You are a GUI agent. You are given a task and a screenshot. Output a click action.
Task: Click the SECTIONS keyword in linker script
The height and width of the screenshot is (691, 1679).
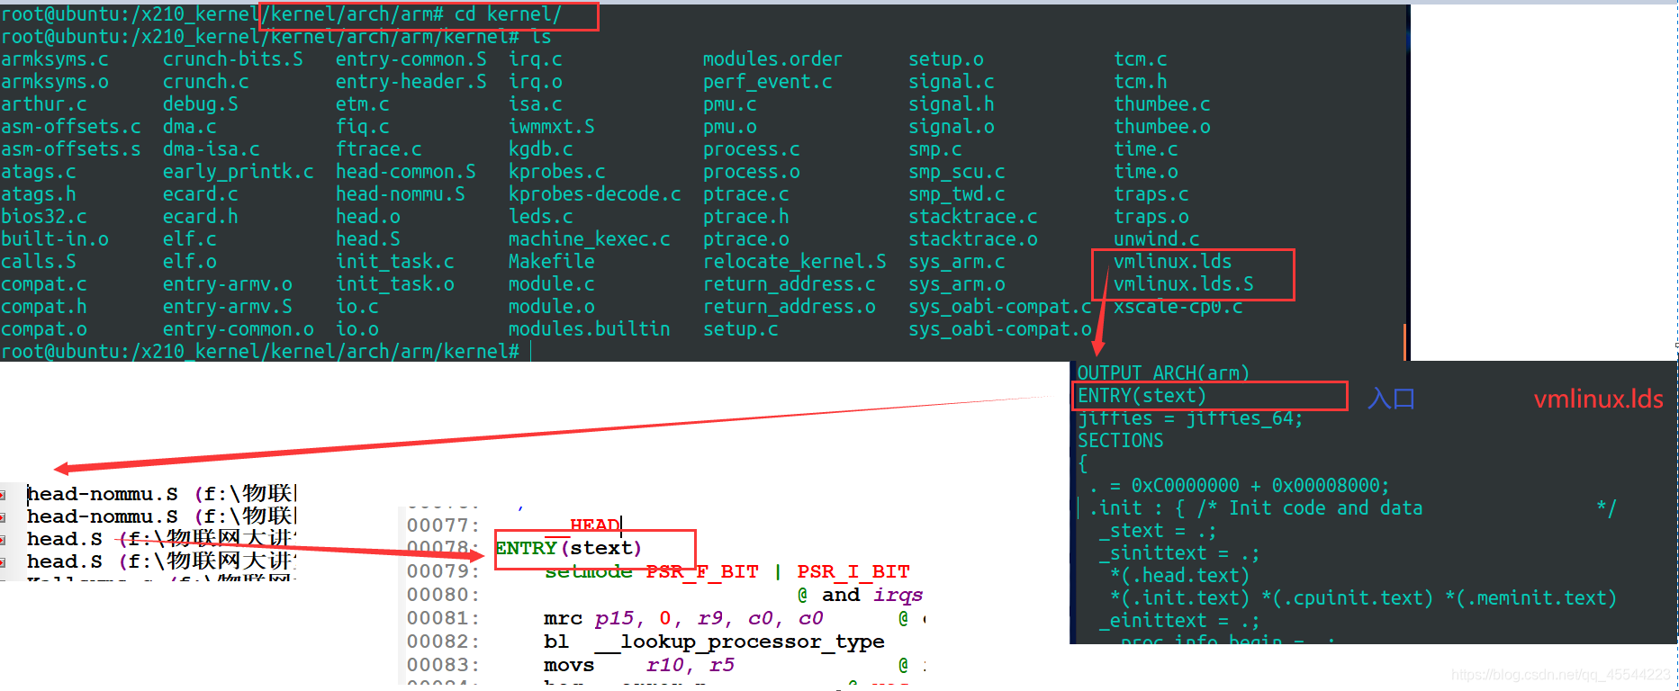(1121, 441)
